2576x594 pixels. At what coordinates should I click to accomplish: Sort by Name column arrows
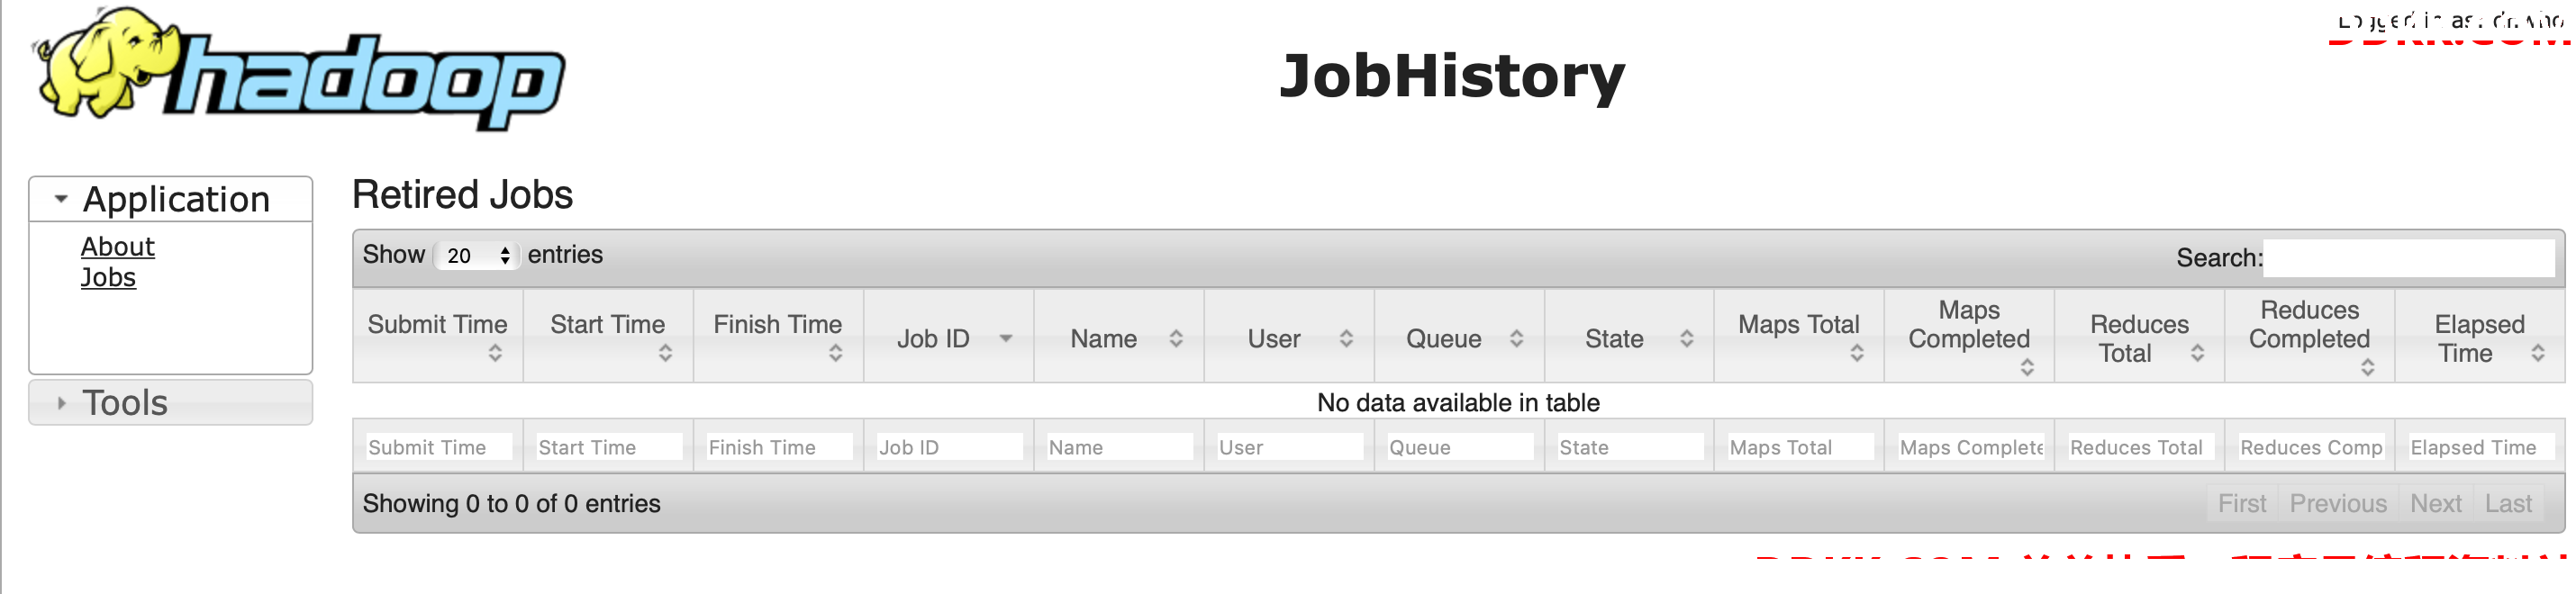1176,339
